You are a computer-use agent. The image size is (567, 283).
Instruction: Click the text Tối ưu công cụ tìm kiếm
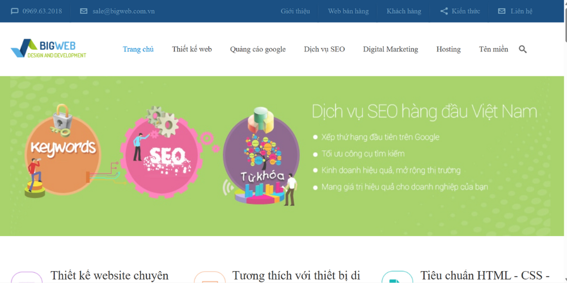tap(363, 154)
